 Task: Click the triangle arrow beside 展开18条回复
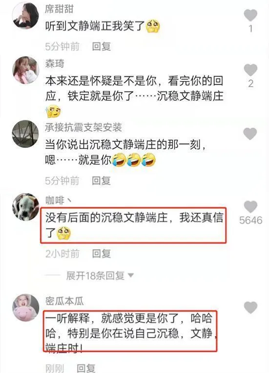[x=131, y=276]
